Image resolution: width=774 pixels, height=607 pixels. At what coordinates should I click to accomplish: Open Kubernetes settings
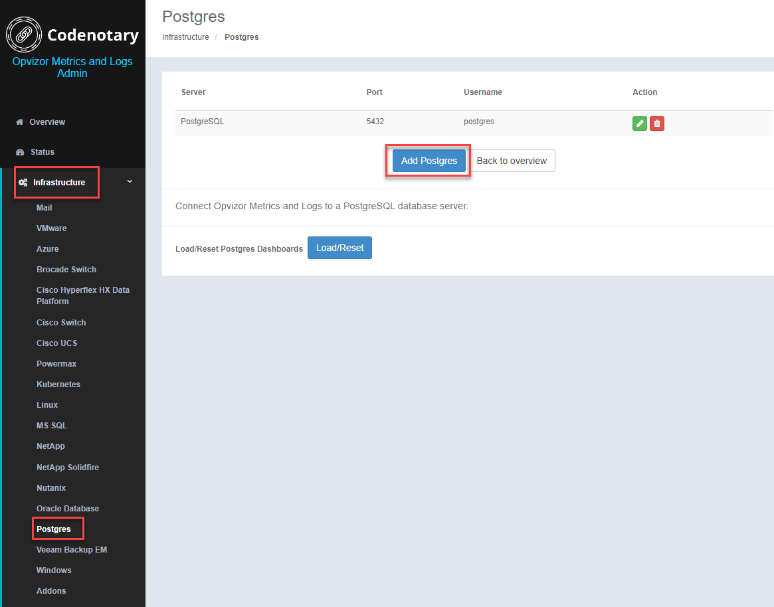pyautogui.click(x=58, y=385)
